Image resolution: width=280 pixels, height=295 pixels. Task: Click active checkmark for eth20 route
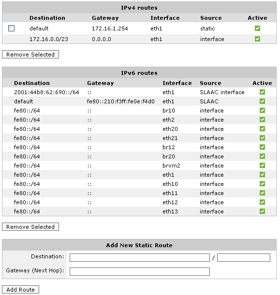262,129
